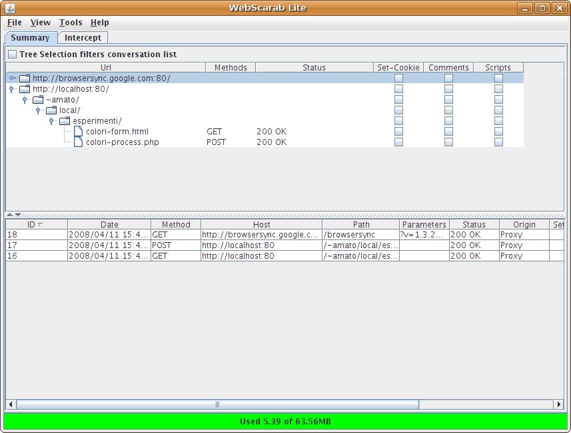Click the ?v=1.3.2 parameters cell
This screenshot has width=571, height=433.
pyautogui.click(x=424, y=235)
